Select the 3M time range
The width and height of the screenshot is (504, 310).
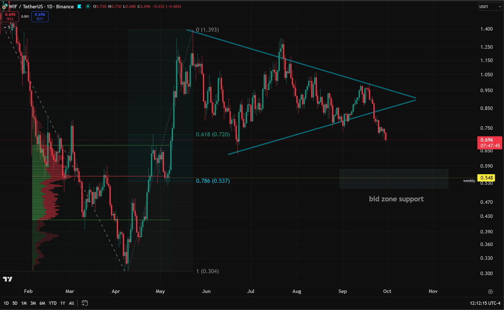[33, 302]
